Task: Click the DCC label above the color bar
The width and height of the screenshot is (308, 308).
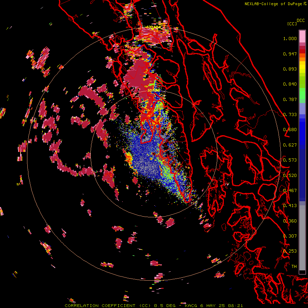Action: coord(300,21)
